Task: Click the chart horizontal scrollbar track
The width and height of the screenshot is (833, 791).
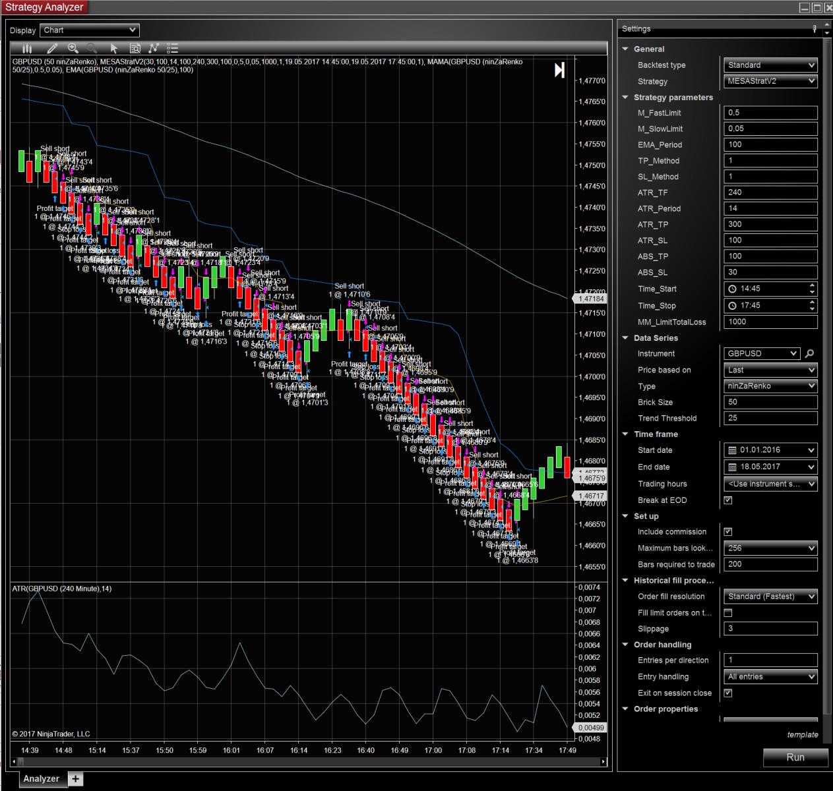Action: pyautogui.click(x=309, y=762)
